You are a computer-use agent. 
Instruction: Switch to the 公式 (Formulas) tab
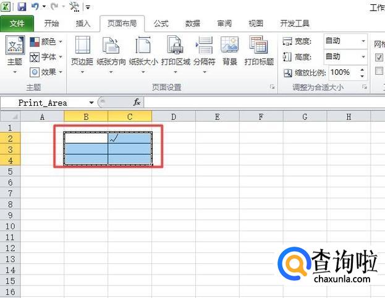(161, 23)
